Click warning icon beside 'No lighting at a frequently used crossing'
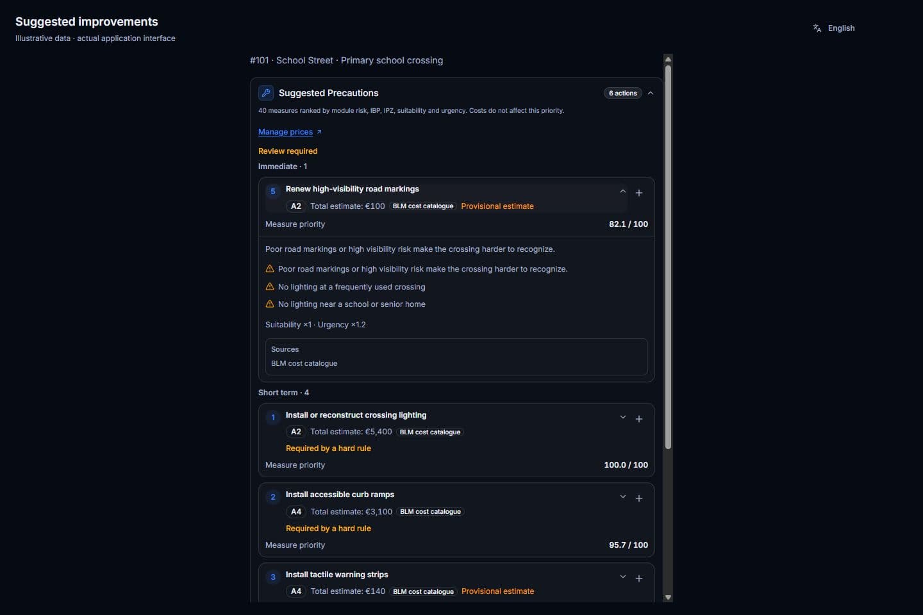The width and height of the screenshot is (923, 615). point(270,287)
